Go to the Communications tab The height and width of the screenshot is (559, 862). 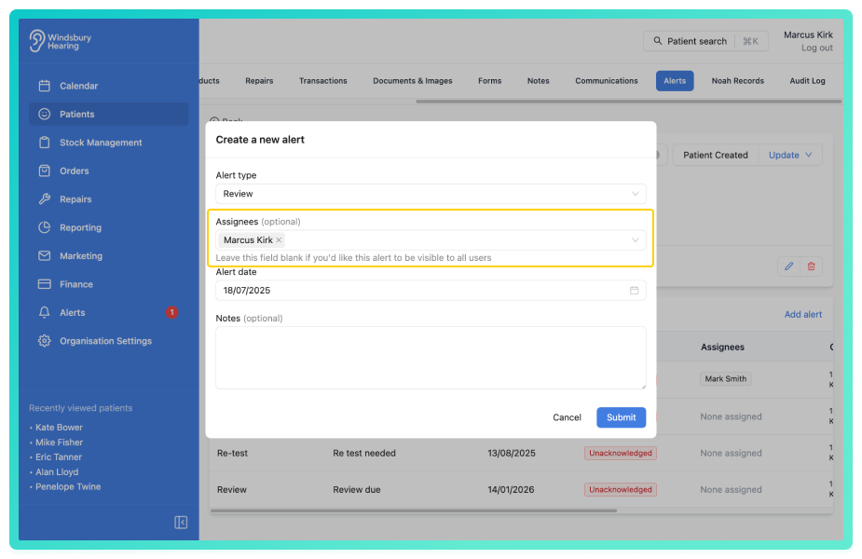pyautogui.click(x=607, y=81)
